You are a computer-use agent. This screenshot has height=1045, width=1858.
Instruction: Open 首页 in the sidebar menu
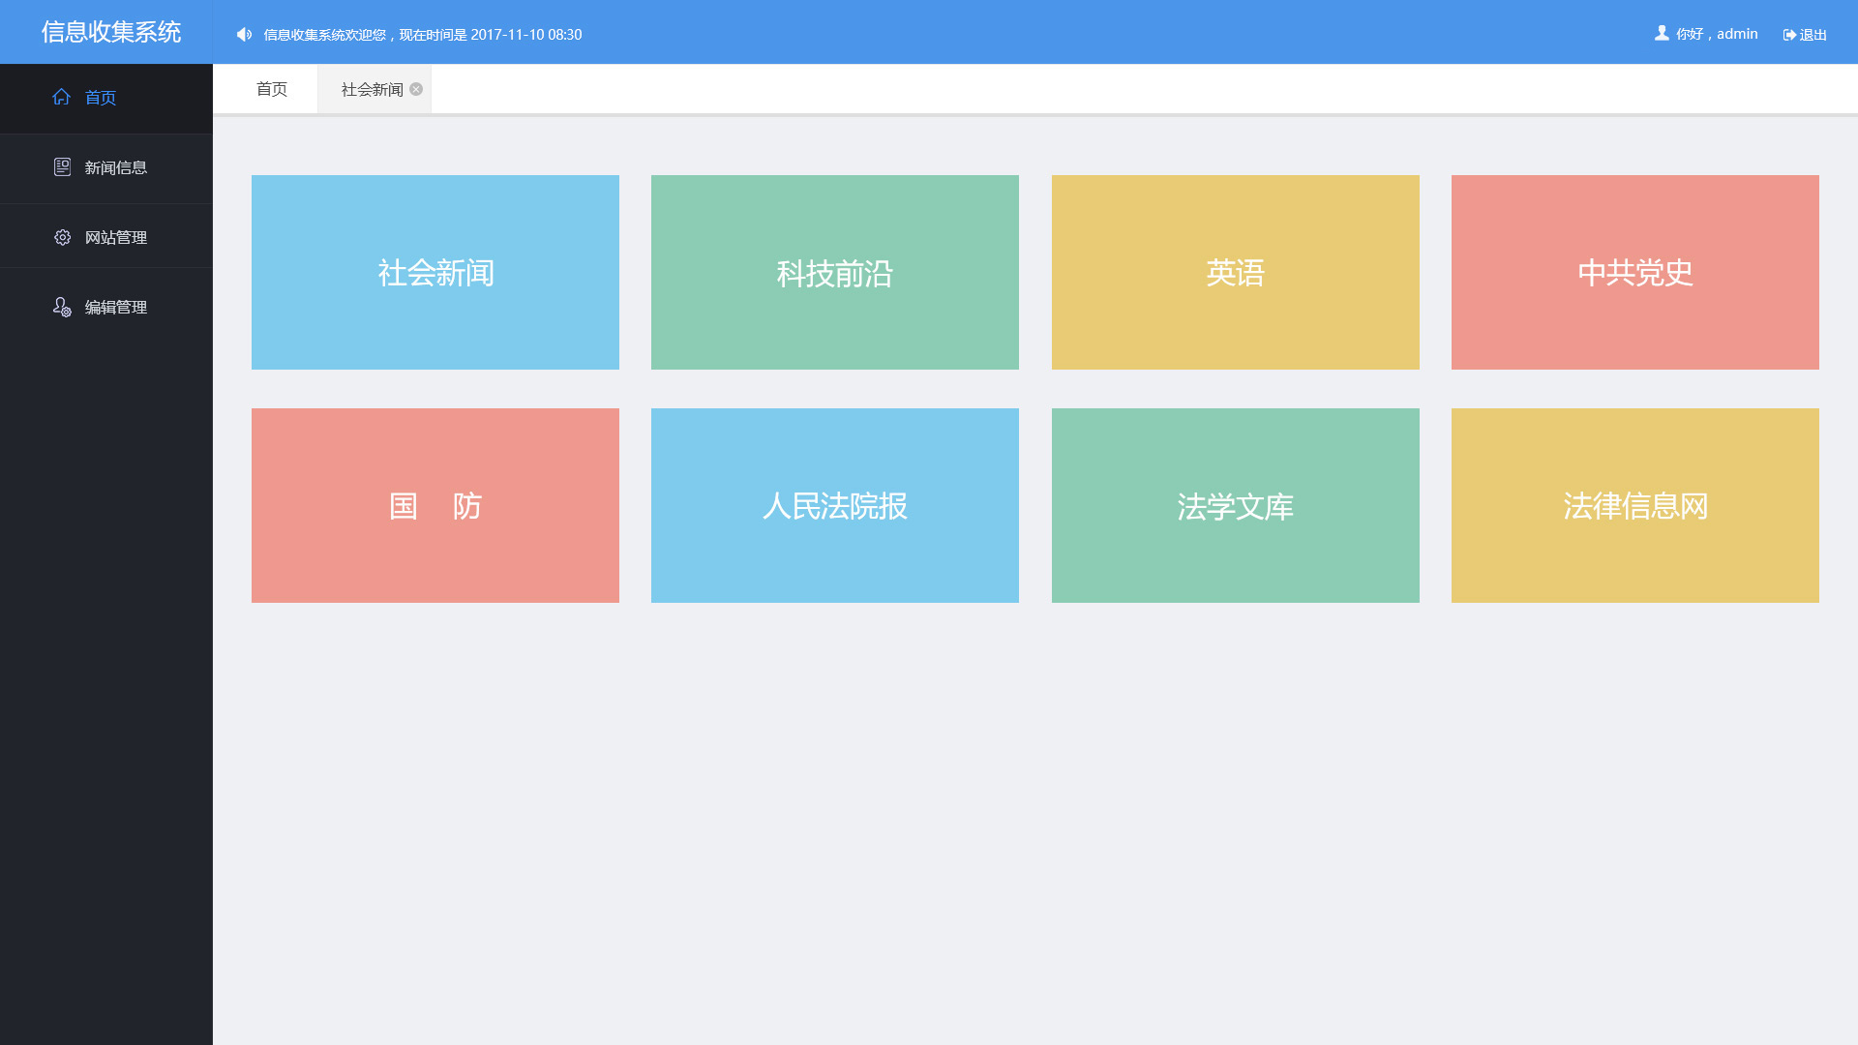click(106, 98)
